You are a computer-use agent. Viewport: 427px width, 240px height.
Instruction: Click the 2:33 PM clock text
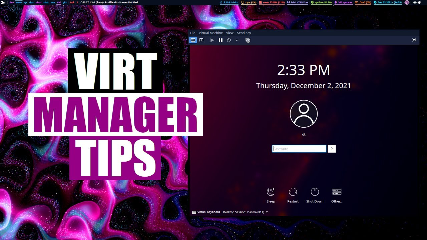304,70
